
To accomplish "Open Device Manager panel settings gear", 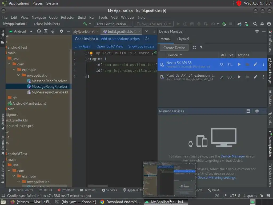I will pyautogui.click(x=257, y=31).
